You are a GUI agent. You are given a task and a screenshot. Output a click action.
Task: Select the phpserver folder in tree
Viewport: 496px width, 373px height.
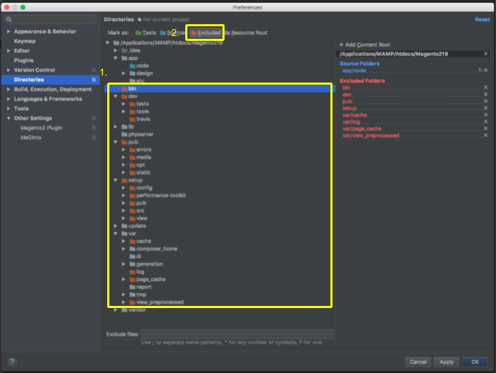click(x=139, y=134)
